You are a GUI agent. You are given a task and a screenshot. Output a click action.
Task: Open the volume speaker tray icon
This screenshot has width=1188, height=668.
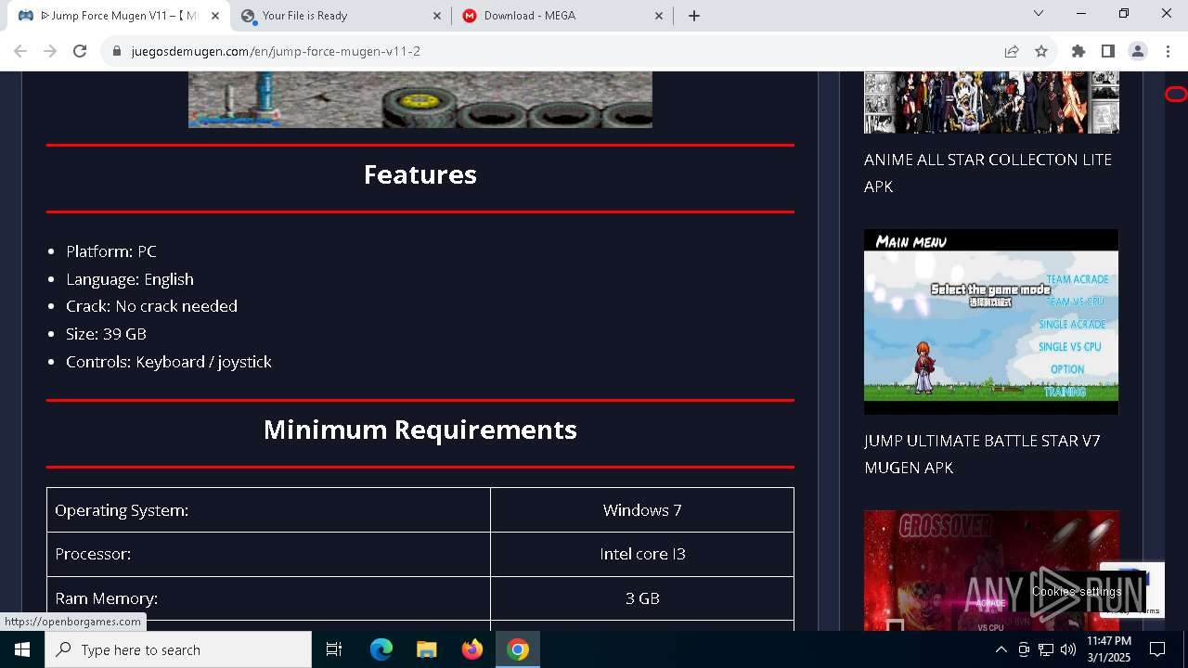tap(1068, 649)
